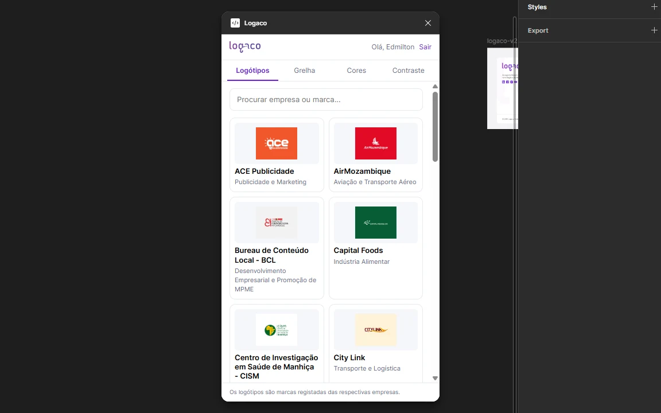The height and width of the screenshot is (413, 661).
Task: Select the Capital Foods logo thumbnail
Action: 376,223
